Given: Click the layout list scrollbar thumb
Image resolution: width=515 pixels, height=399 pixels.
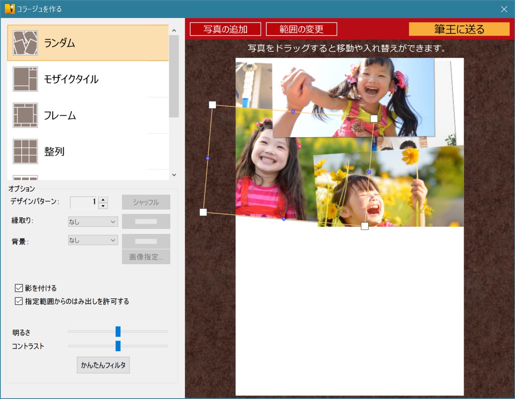Looking at the screenshot, I should (174, 77).
